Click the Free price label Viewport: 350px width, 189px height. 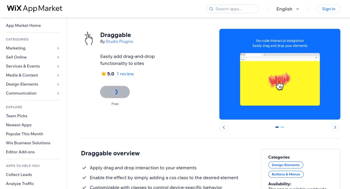click(x=115, y=104)
